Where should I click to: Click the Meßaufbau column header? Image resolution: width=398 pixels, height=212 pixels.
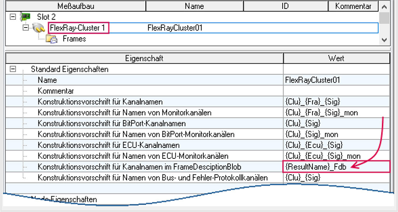pos(75,6)
